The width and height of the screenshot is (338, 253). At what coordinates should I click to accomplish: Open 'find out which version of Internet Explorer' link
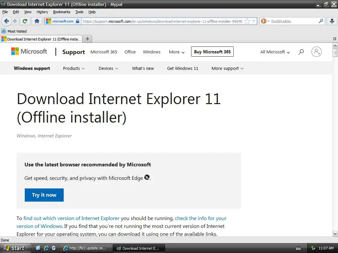pyautogui.click(x=71, y=218)
